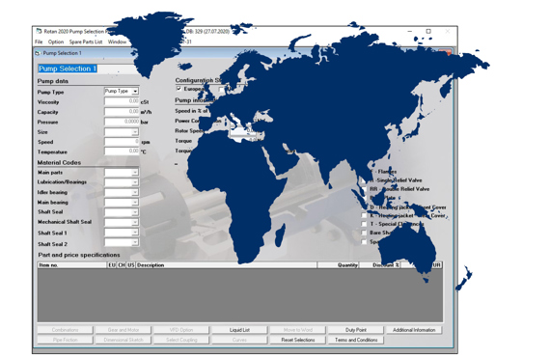
Task: Click the Gear and Motor button
Action: pyautogui.click(x=124, y=330)
